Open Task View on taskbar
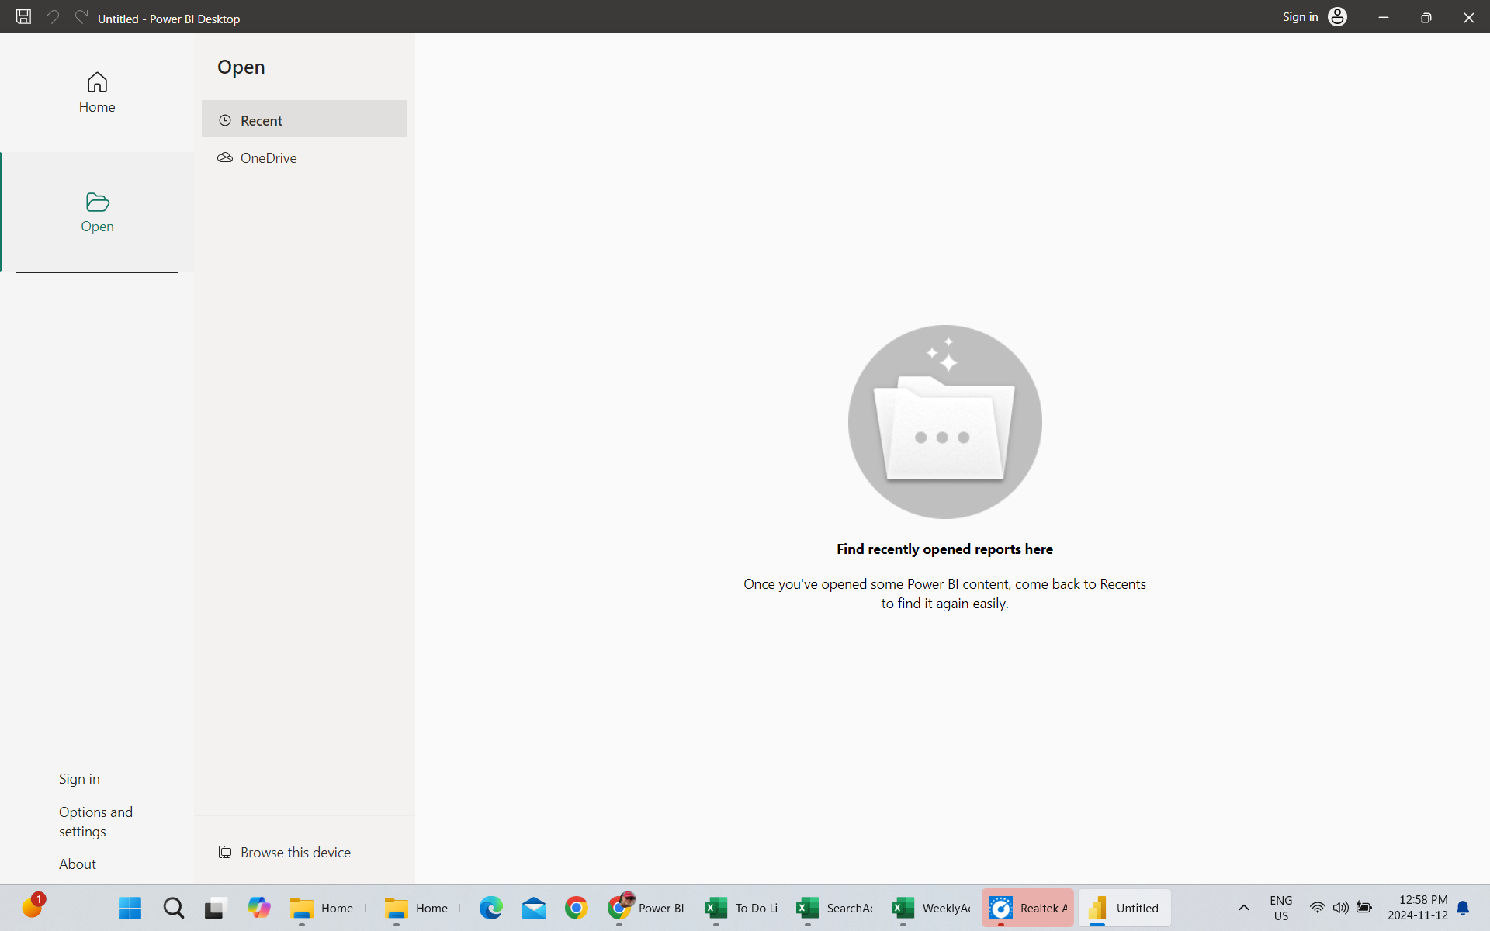1490x931 pixels. pyautogui.click(x=216, y=908)
